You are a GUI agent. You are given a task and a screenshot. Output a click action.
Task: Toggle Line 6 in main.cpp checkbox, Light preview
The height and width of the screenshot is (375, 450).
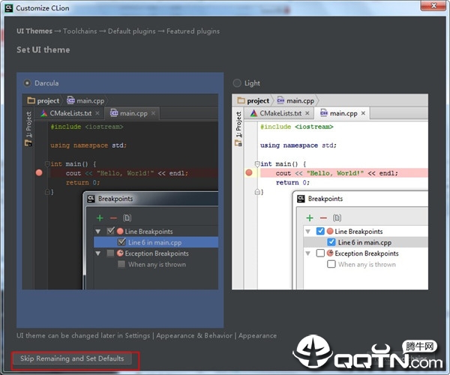click(331, 242)
